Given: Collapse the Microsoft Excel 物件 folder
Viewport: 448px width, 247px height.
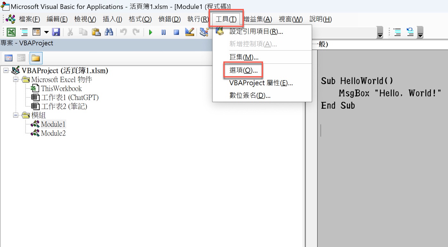Looking at the screenshot, I should 15,79.
